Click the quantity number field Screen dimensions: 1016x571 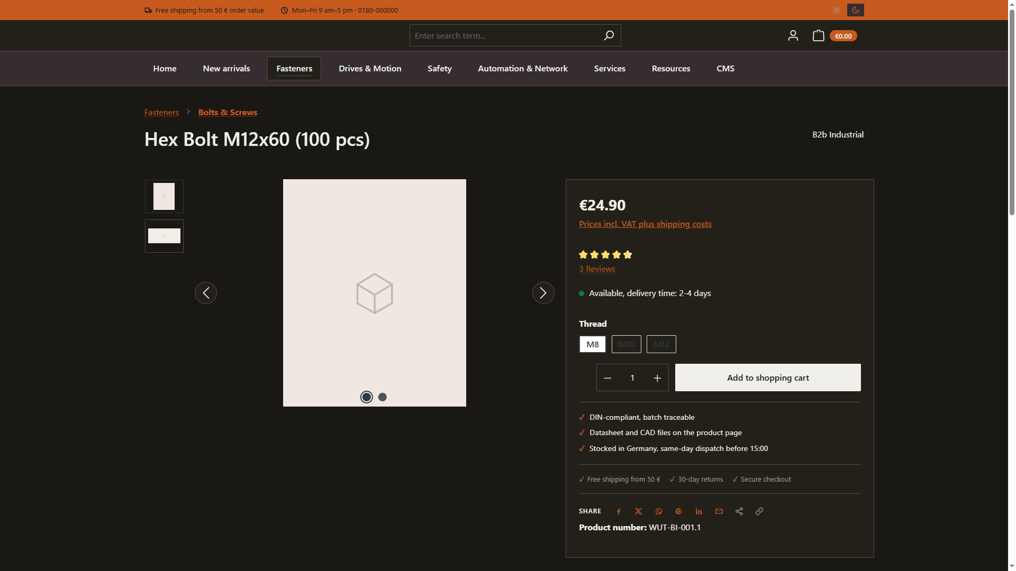(632, 377)
